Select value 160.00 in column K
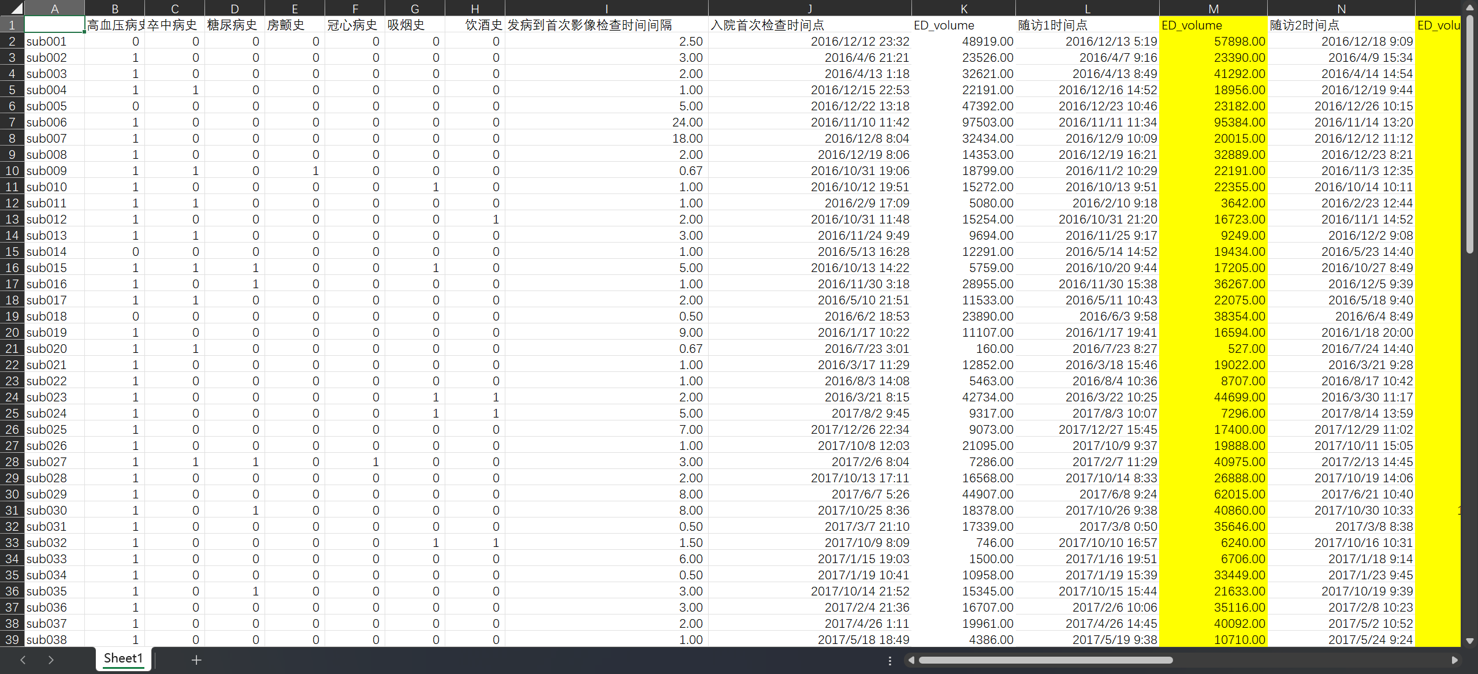 point(963,348)
